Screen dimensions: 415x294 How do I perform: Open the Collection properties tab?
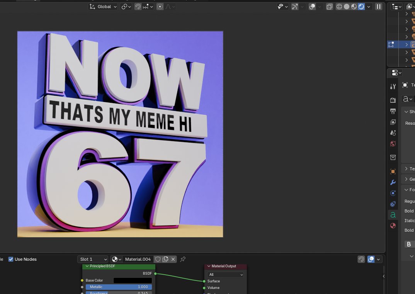point(393,158)
